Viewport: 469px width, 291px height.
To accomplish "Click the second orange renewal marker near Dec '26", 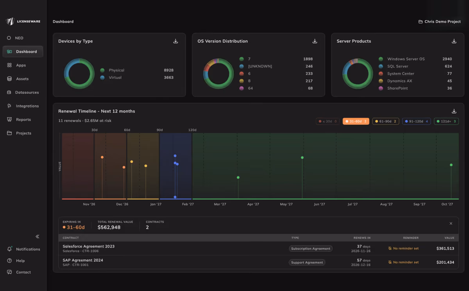I will click(124, 167).
